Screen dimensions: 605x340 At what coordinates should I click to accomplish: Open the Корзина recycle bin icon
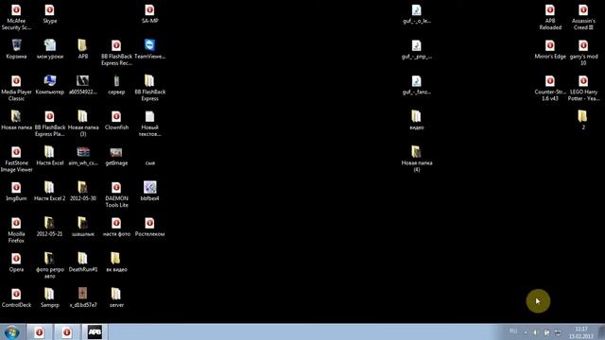pyautogui.click(x=16, y=49)
